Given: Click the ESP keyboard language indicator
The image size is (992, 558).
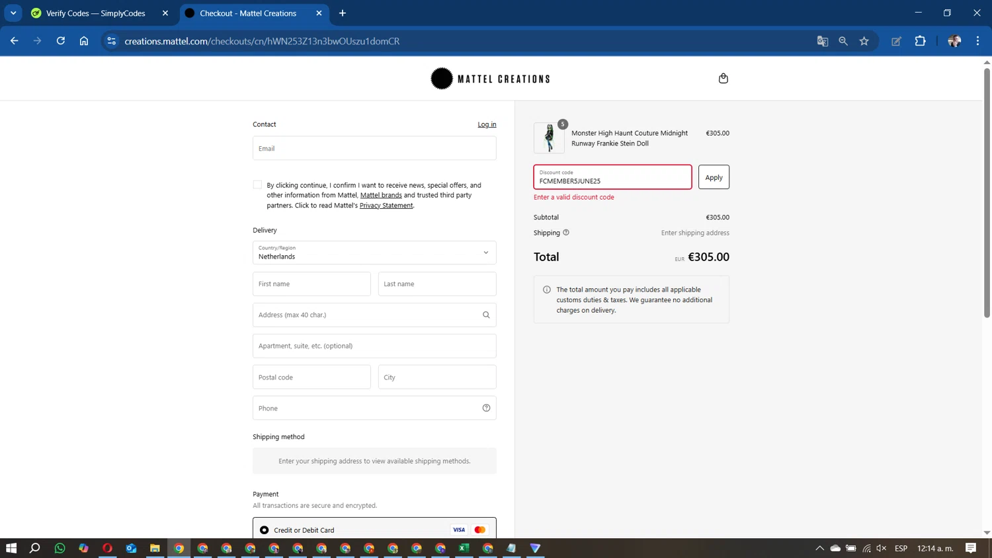Looking at the screenshot, I should 901,548.
